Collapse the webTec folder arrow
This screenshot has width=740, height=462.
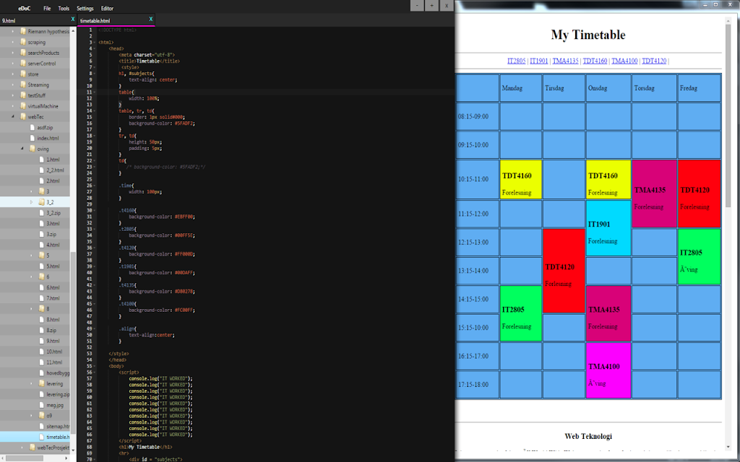tap(13, 116)
